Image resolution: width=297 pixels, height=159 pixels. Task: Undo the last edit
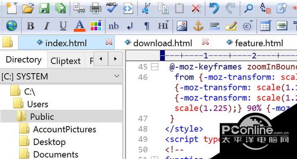click(x=214, y=8)
